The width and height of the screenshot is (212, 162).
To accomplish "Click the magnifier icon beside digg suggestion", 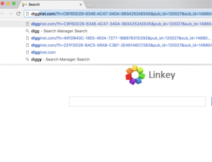I will (28, 31).
